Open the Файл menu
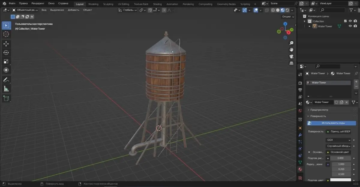Image resolution: width=360 pixels, height=187 pixels. click(x=12, y=4)
